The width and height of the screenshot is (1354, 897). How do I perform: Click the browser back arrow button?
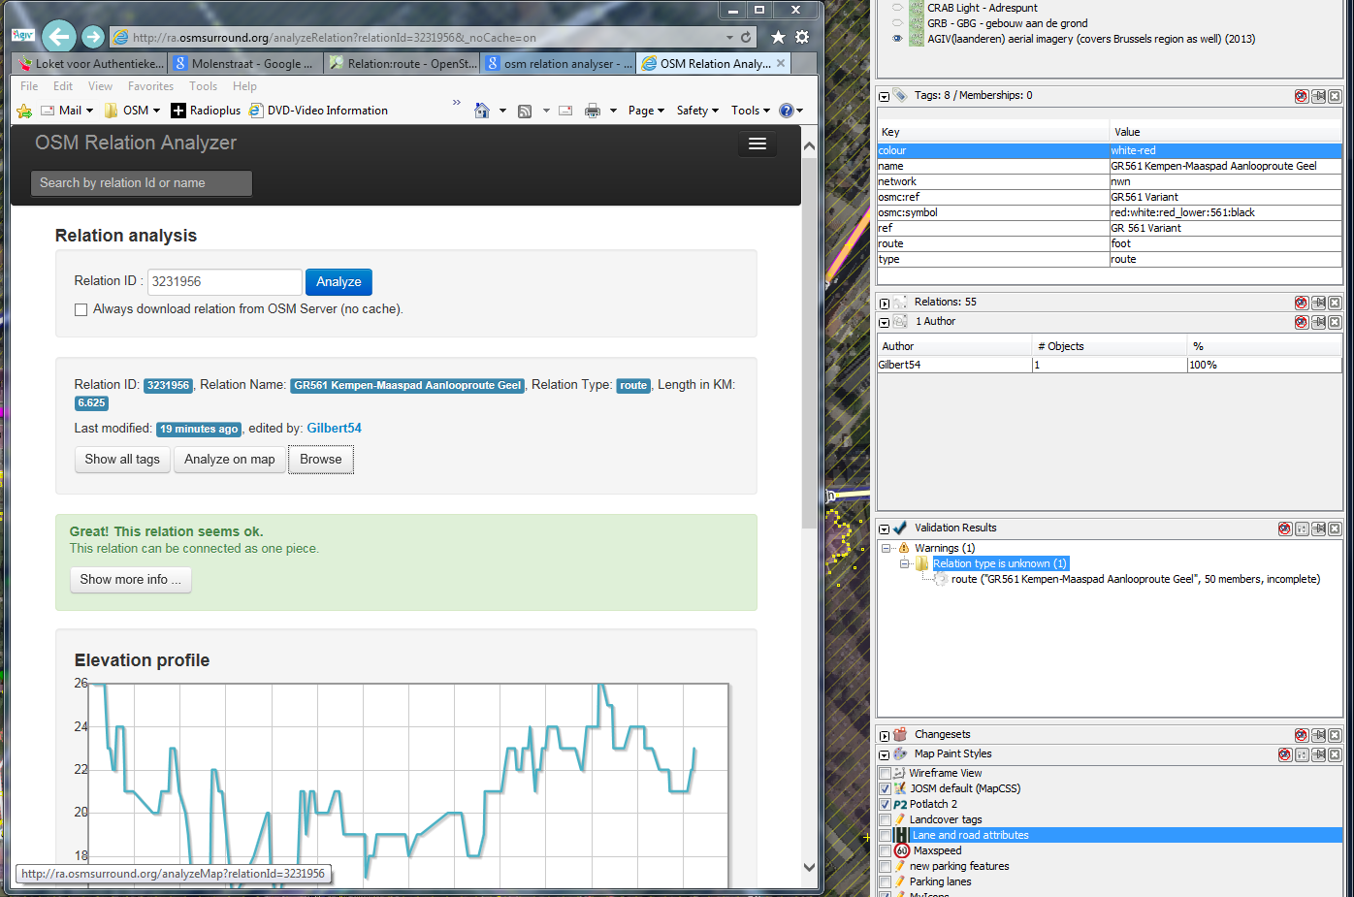click(x=59, y=37)
